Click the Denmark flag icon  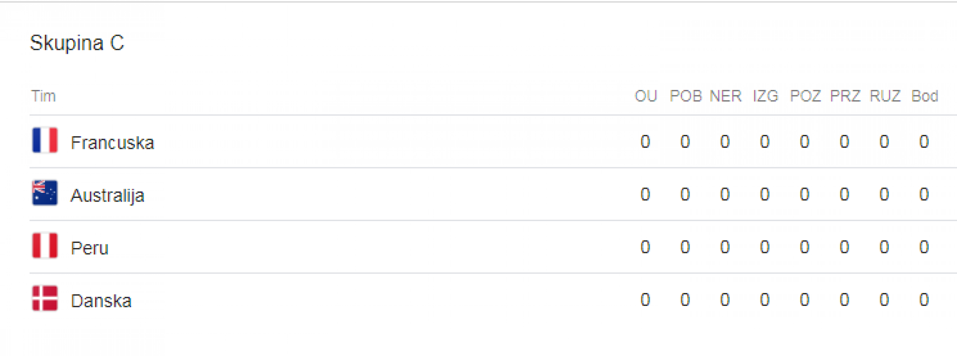(45, 299)
